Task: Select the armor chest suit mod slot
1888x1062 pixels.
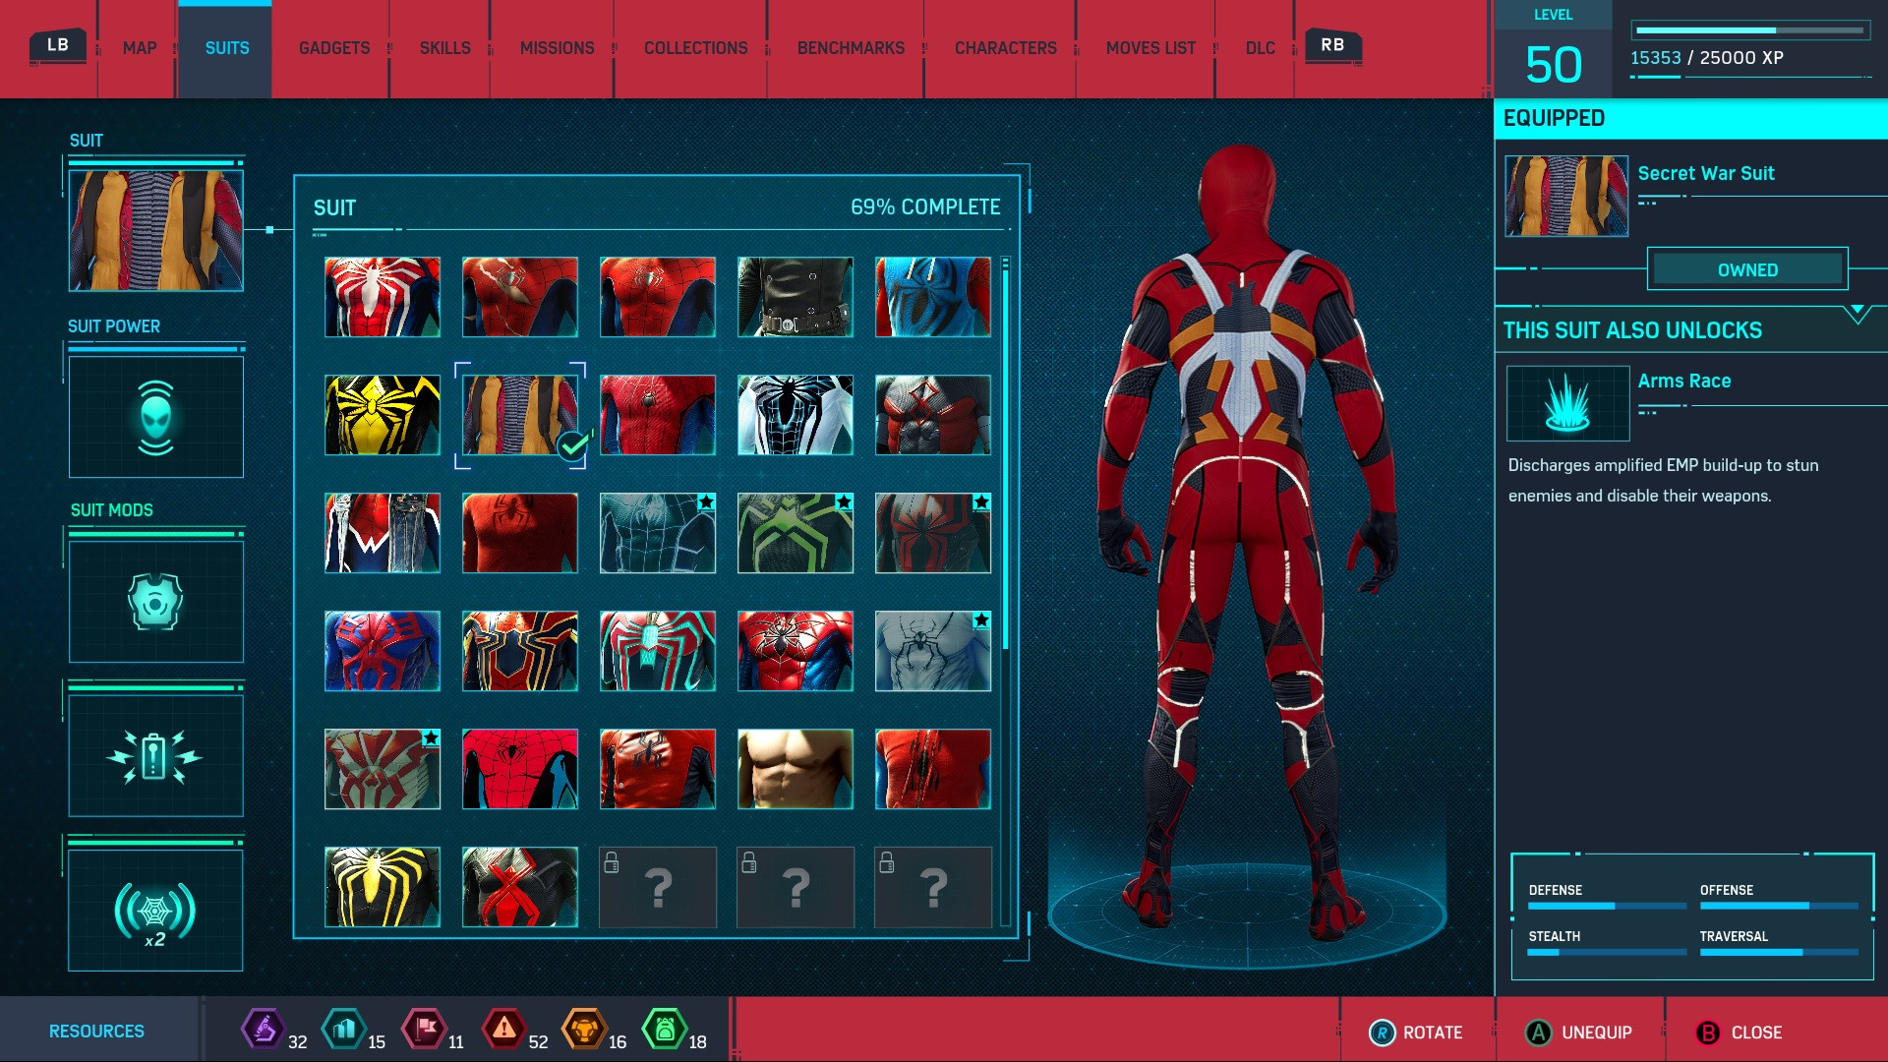Action: [x=155, y=601]
